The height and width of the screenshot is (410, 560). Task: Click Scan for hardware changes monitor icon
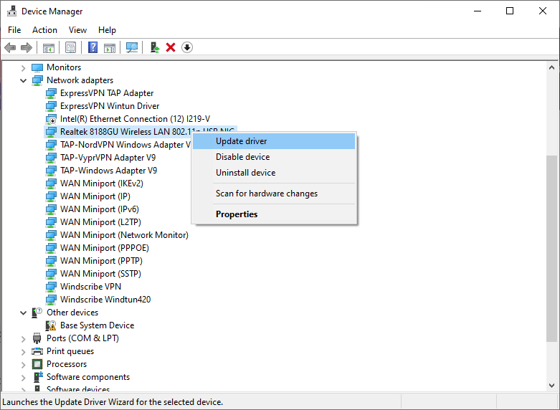[132, 47]
